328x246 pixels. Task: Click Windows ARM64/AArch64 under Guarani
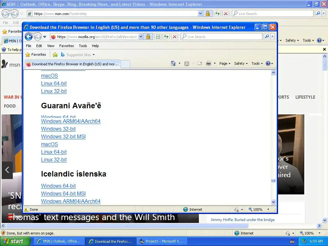(71, 121)
